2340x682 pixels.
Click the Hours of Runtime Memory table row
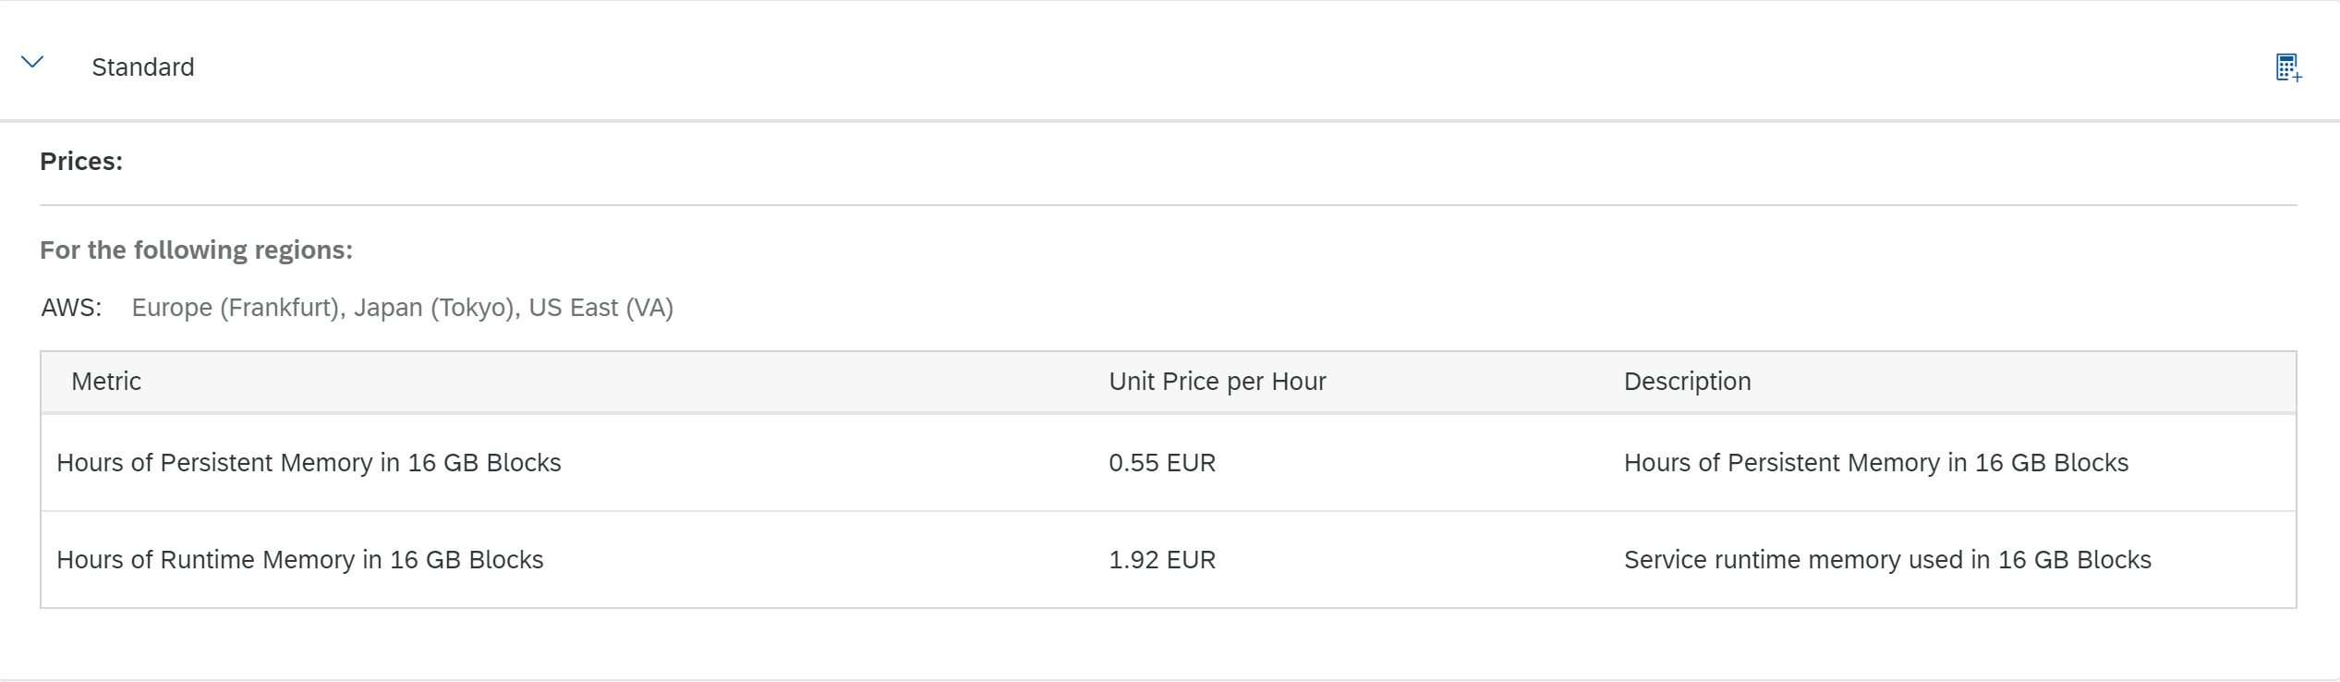(1169, 560)
